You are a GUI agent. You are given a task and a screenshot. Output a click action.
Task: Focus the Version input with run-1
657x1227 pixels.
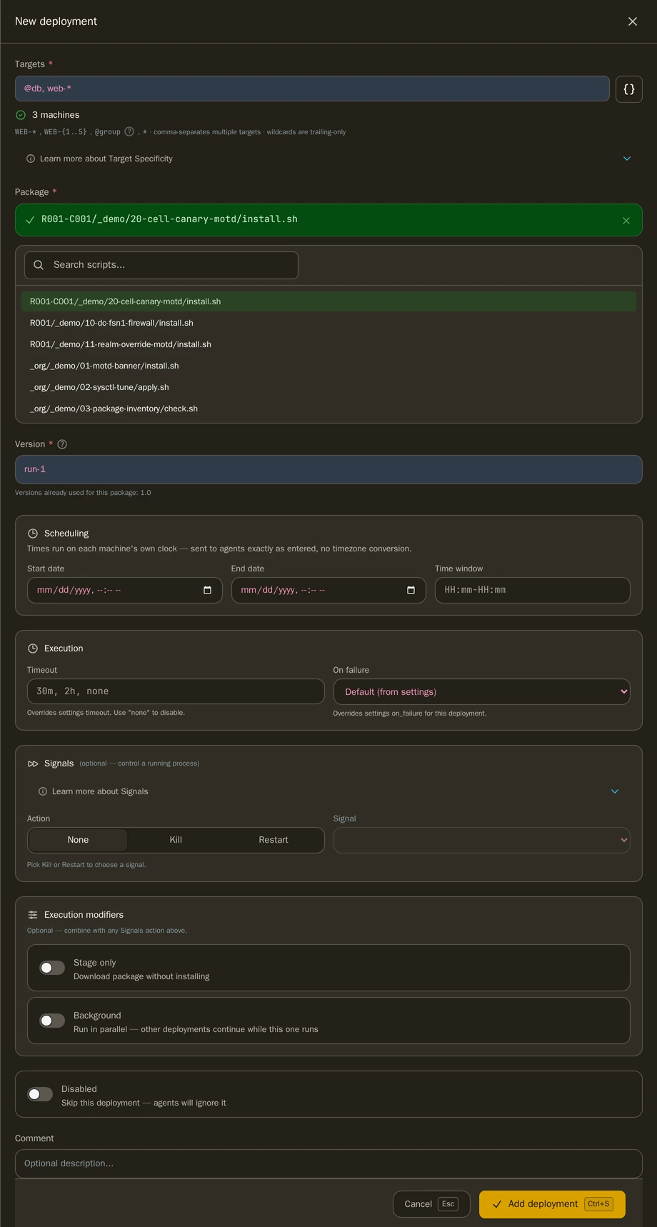point(328,469)
